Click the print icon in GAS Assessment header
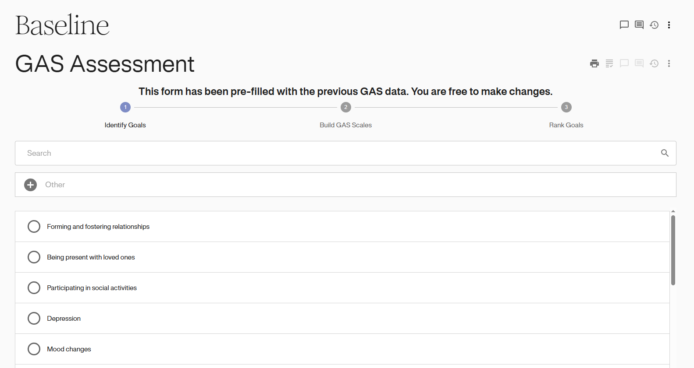 (594, 63)
